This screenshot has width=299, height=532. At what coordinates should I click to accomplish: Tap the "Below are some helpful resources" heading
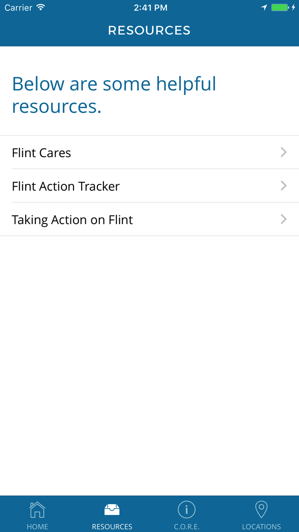point(114,95)
